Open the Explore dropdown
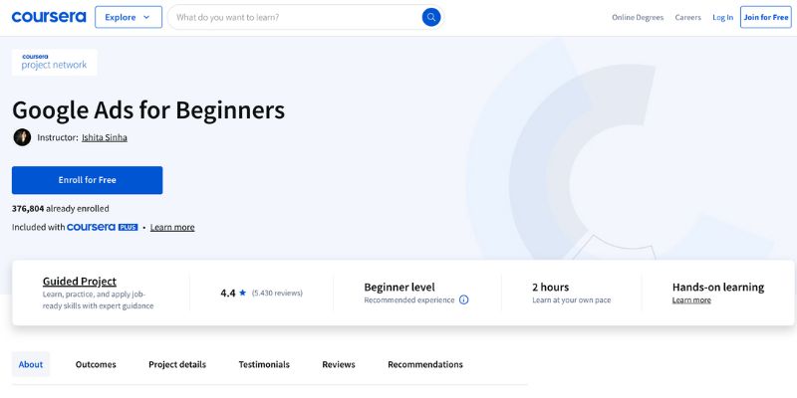This screenshot has width=797, height=398. click(x=129, y=17)
